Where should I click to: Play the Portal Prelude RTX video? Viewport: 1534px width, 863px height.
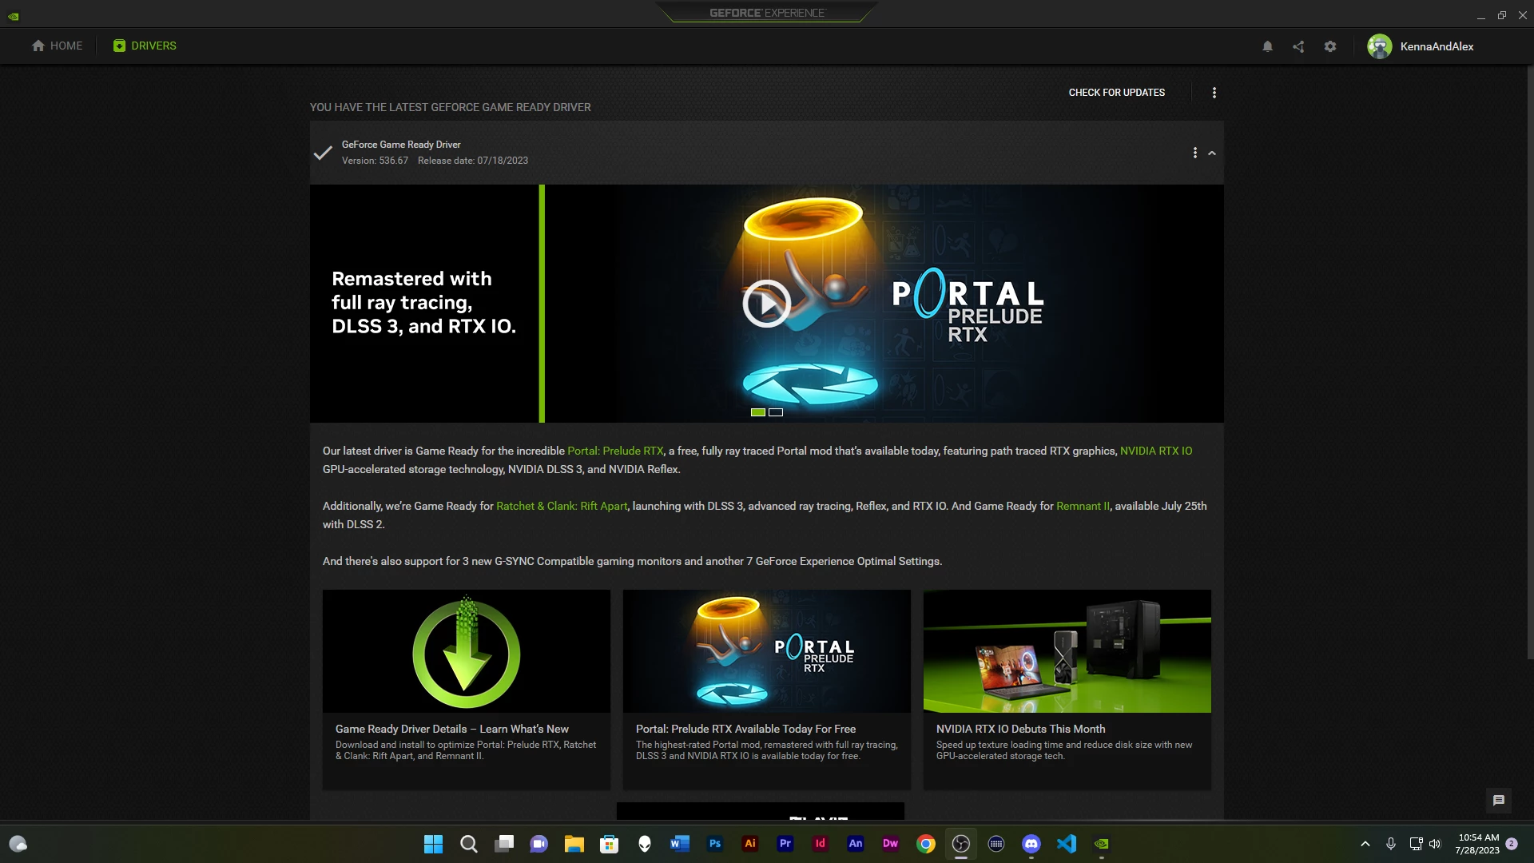[x=766, y=304]
